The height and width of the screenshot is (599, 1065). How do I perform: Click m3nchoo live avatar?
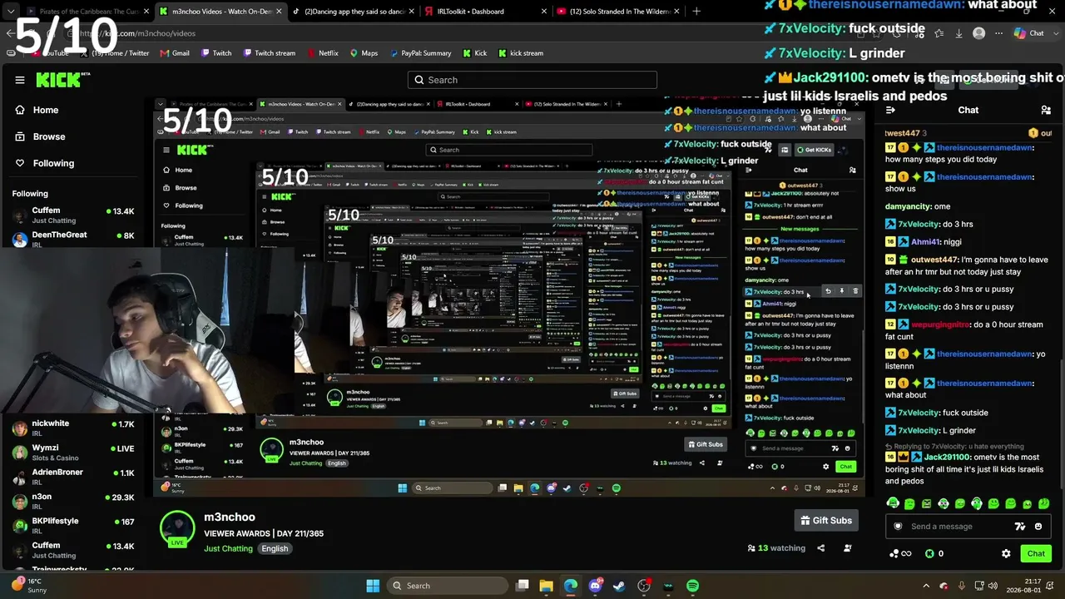click(177, 529)
